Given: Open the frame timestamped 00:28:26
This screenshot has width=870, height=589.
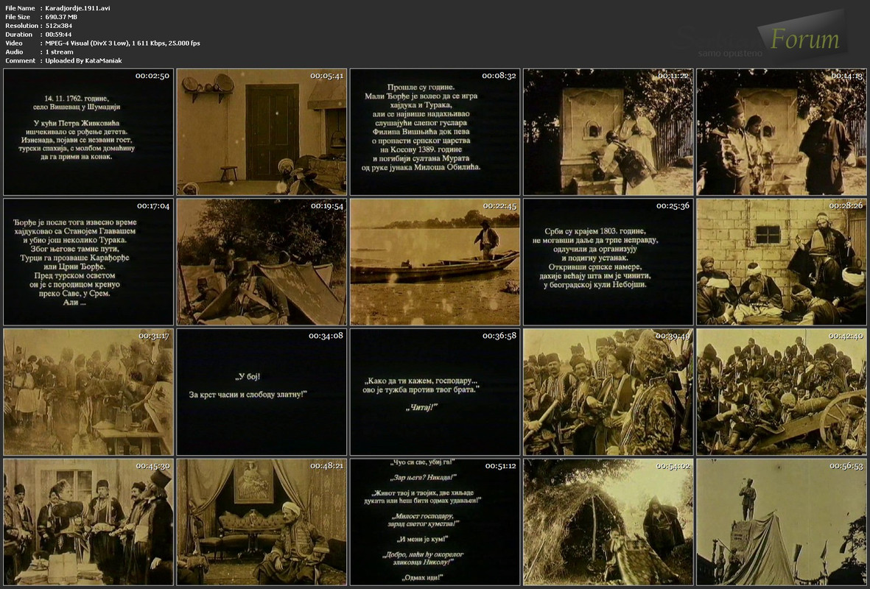Looking at the screenshot, I should click(x=781, y=262).
